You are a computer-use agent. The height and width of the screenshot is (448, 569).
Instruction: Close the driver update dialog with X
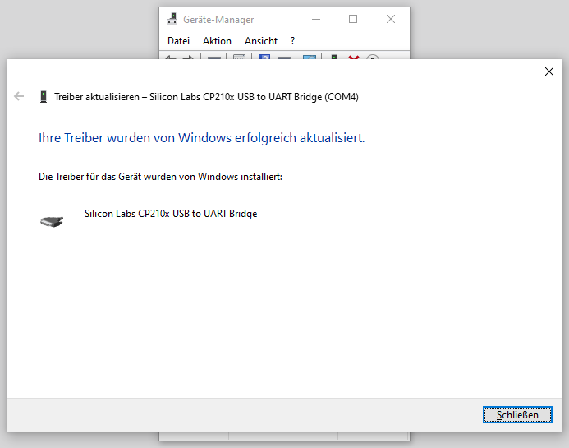[x=549, y=72]
